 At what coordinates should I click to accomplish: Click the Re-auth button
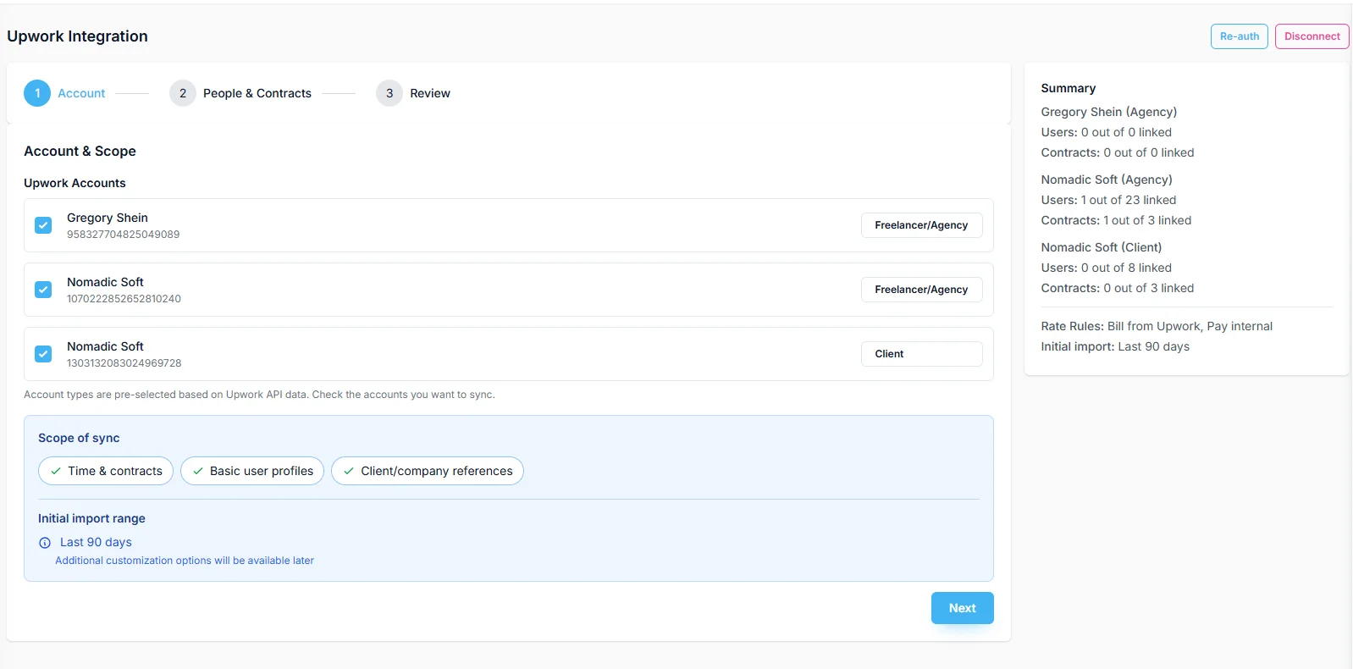(1240, 36)
